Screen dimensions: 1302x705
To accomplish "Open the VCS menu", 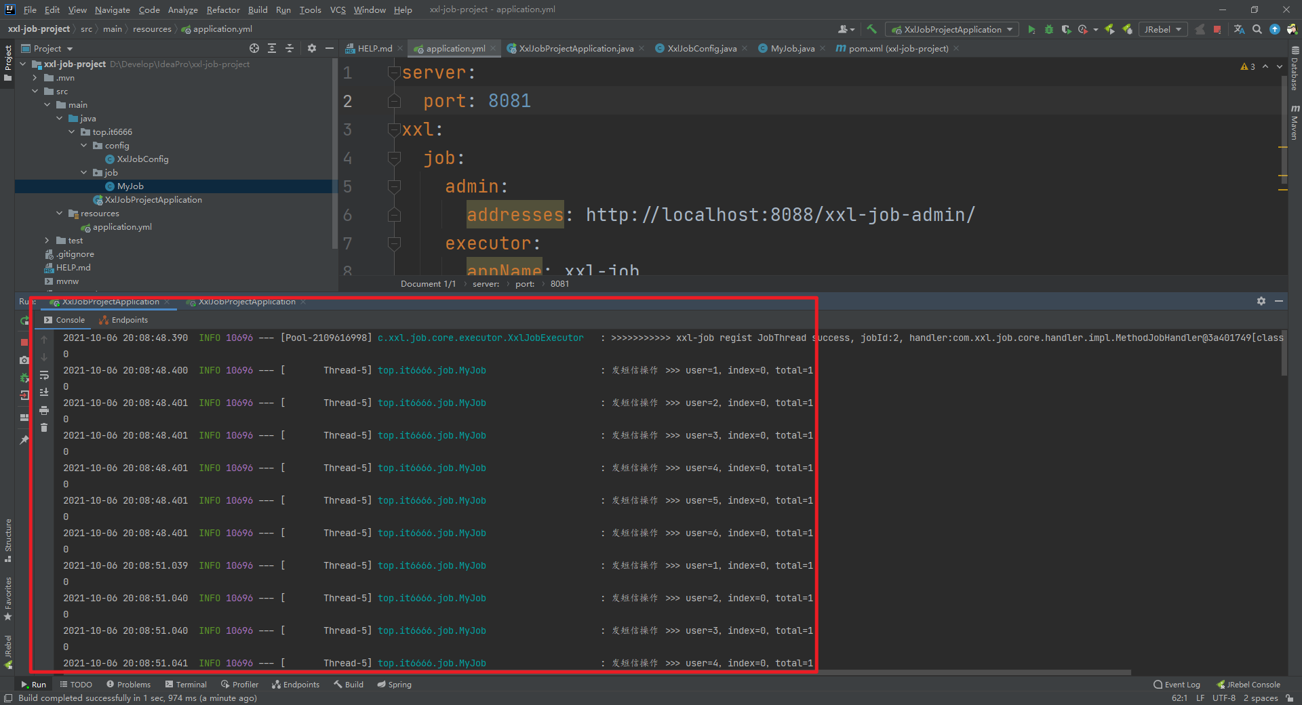I will point(338,9).
